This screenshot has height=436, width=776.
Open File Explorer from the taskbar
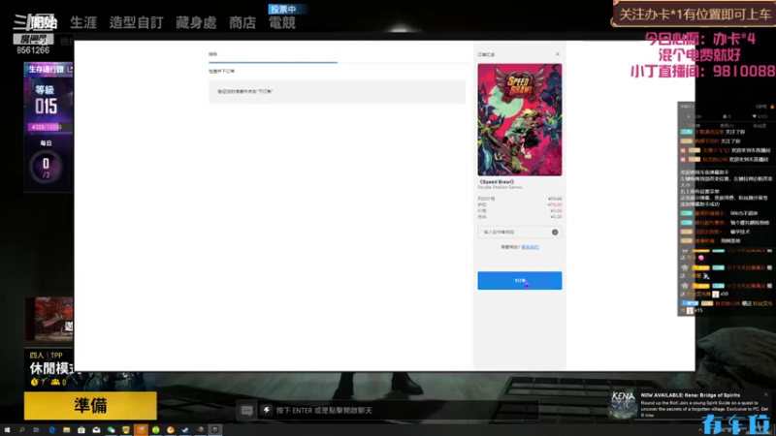pos(66,430)
